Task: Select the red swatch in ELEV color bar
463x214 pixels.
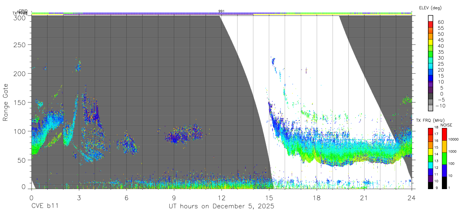Action: click(x=431, y=24)
